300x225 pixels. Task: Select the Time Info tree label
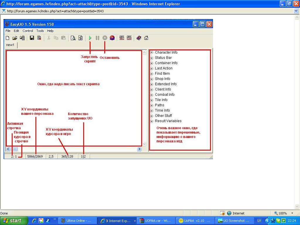[162, 110]
